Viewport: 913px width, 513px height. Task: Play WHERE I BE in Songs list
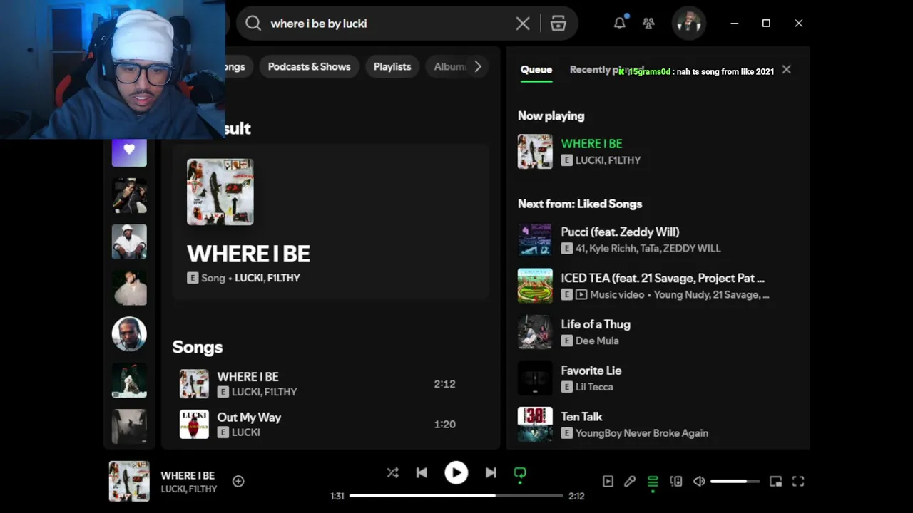coord(331,383)
